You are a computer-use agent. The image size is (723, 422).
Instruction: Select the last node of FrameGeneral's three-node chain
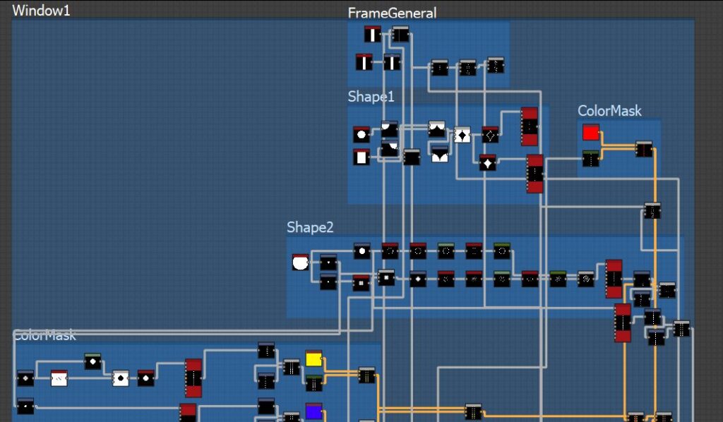496,65
